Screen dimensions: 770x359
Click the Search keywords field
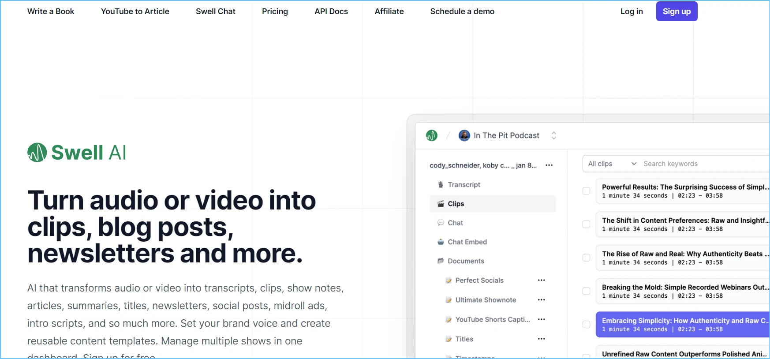point(706,164)
